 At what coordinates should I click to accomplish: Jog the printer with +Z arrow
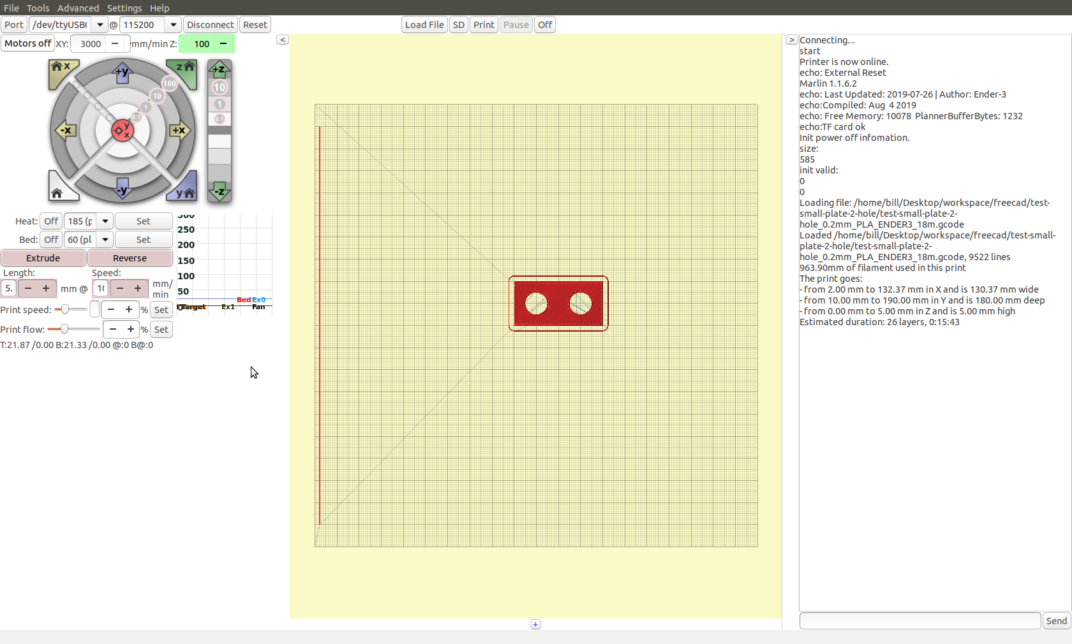pyautogui.click(x=219, y=69)
